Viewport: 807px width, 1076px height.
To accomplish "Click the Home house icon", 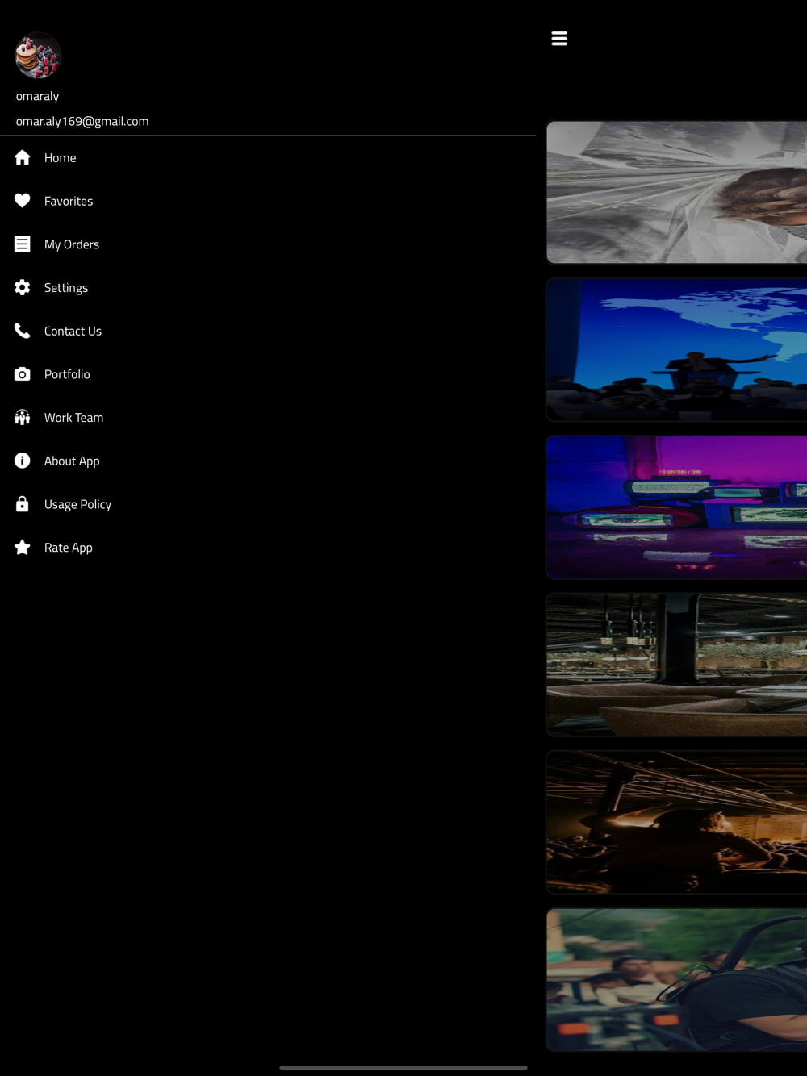I will tap(23, 157).
